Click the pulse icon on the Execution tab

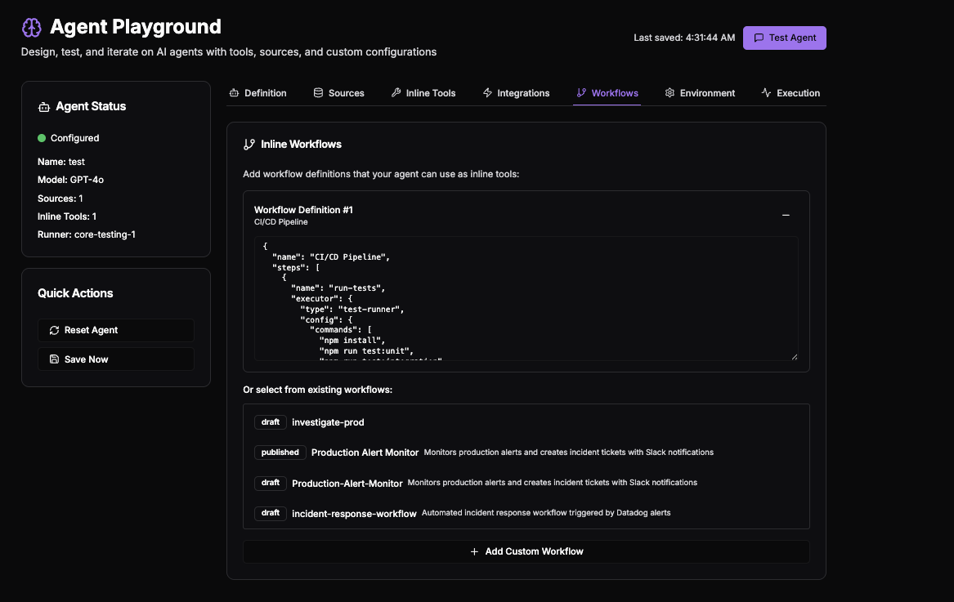766,93
